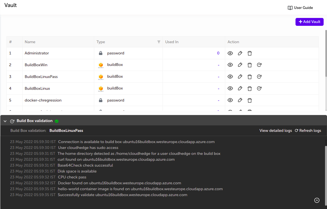The height and width of the screenshot is (209, 327).
Task: Delete the BuildBoxWin vault entry
Action: coord(249,65)
